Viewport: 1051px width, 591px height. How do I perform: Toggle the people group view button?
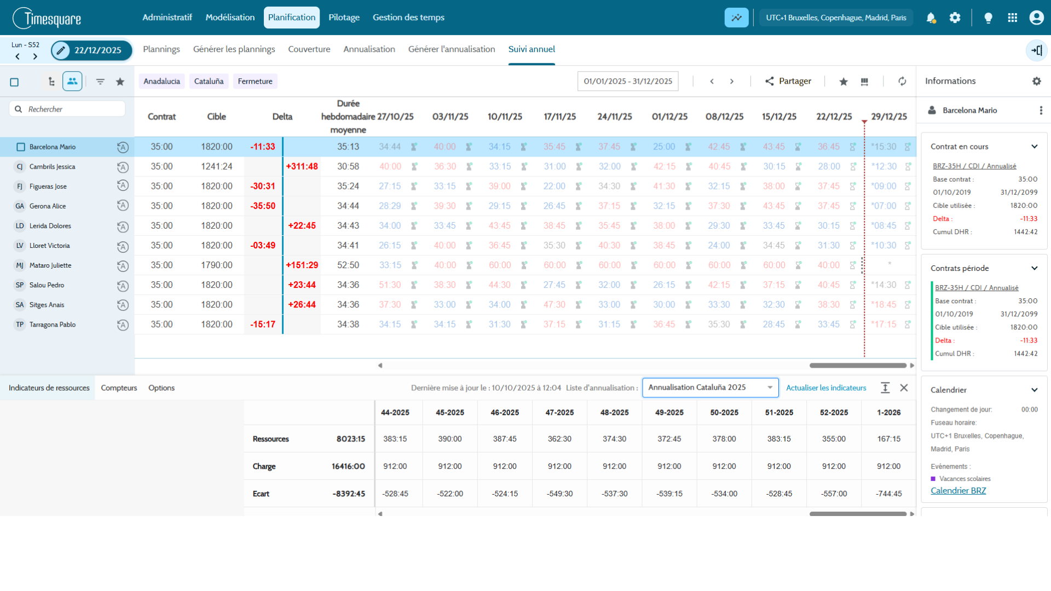tap(72, 82)
